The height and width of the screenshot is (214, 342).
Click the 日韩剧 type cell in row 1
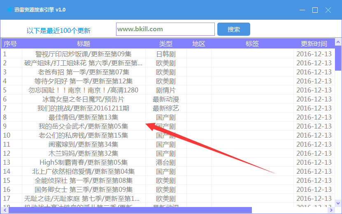click(166, 54)
